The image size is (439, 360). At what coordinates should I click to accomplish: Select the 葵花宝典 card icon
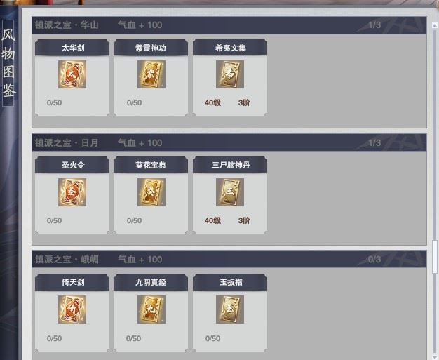tap(151, 192)
